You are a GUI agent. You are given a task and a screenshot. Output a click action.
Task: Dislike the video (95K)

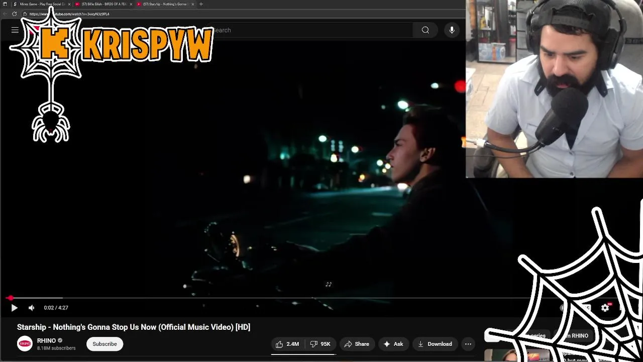coord(320,344)
